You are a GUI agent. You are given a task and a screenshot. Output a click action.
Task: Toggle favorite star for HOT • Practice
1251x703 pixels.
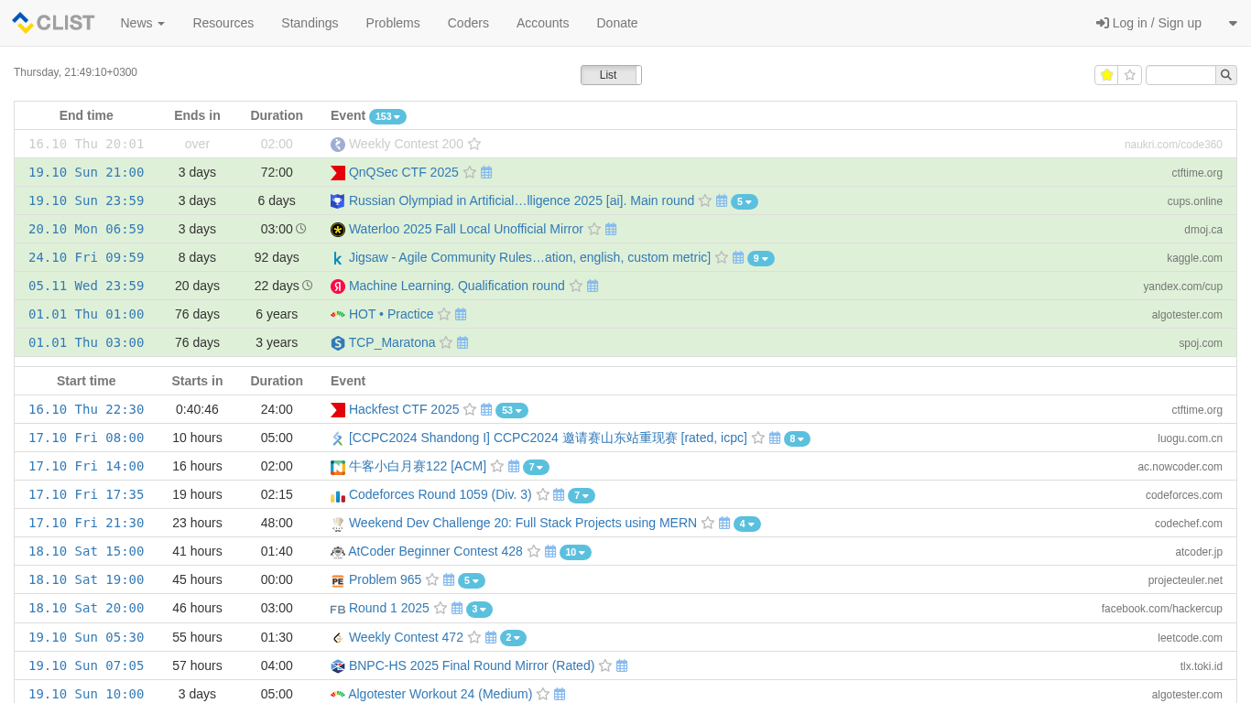[444, 314]
